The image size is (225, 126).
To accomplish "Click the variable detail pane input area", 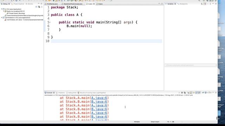I will coord(191,65).
